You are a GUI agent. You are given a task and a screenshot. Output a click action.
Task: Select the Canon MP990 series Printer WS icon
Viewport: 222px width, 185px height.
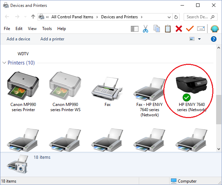click(x=65, y=86)
